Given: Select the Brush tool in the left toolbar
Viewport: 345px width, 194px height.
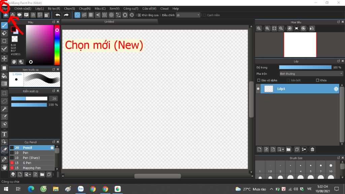Looking at the screenshot, I should pos(4,25).
